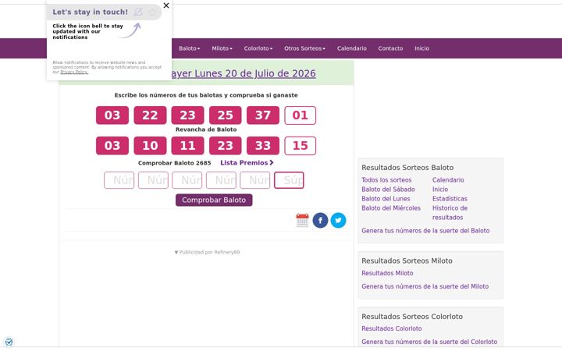Open Genera tus números del Colorloto link
The height and width of the screenshot is (351, 562).
(429, 342)
